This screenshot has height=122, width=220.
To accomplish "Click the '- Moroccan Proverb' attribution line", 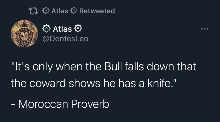I will 60,104.
